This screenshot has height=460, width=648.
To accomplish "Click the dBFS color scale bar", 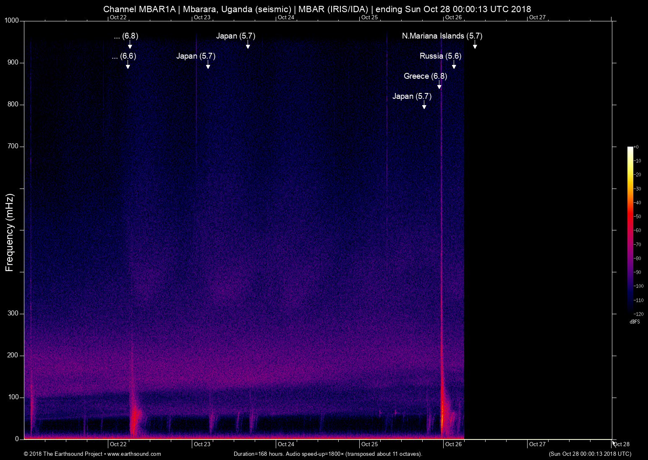I will (630, 230).
